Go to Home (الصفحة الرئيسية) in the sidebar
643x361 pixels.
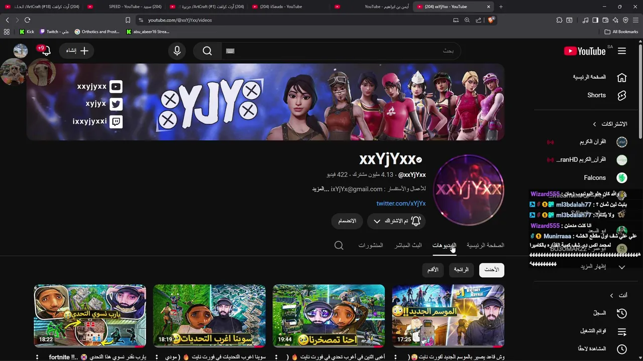pyautogui.click(x=600, y=77)
